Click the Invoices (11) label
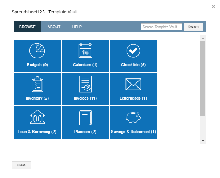 click(85, 98)
